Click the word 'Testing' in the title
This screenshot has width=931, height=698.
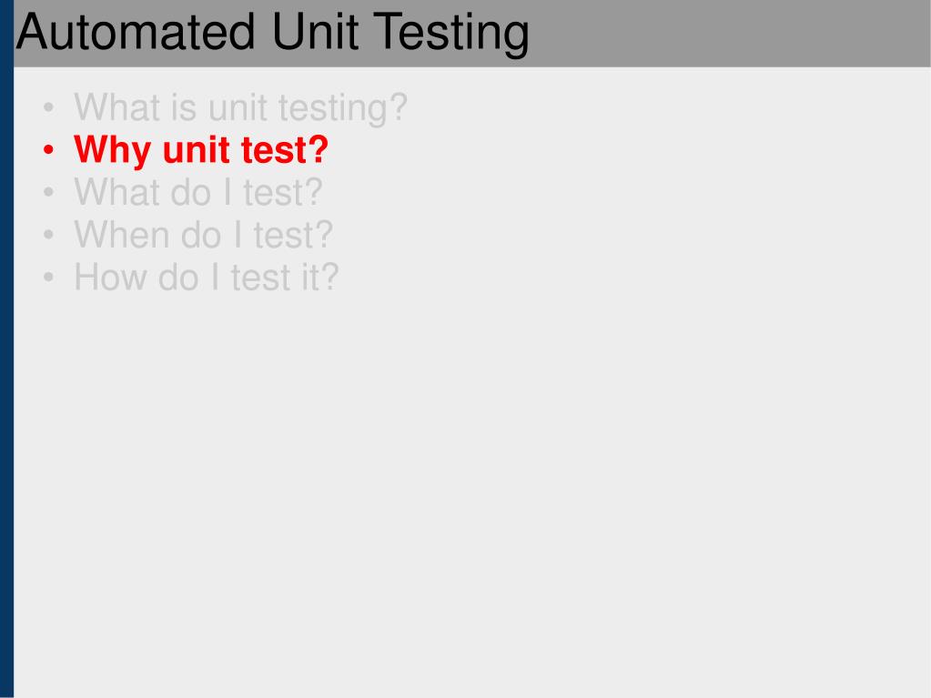click(x=451, y=35)
